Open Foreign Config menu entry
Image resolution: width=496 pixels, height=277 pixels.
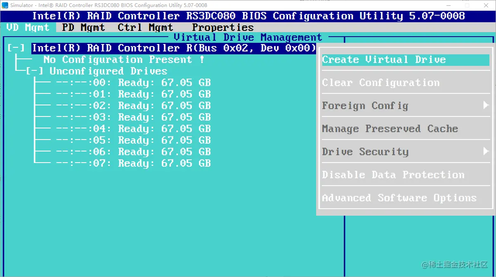(x=365, y=106)
